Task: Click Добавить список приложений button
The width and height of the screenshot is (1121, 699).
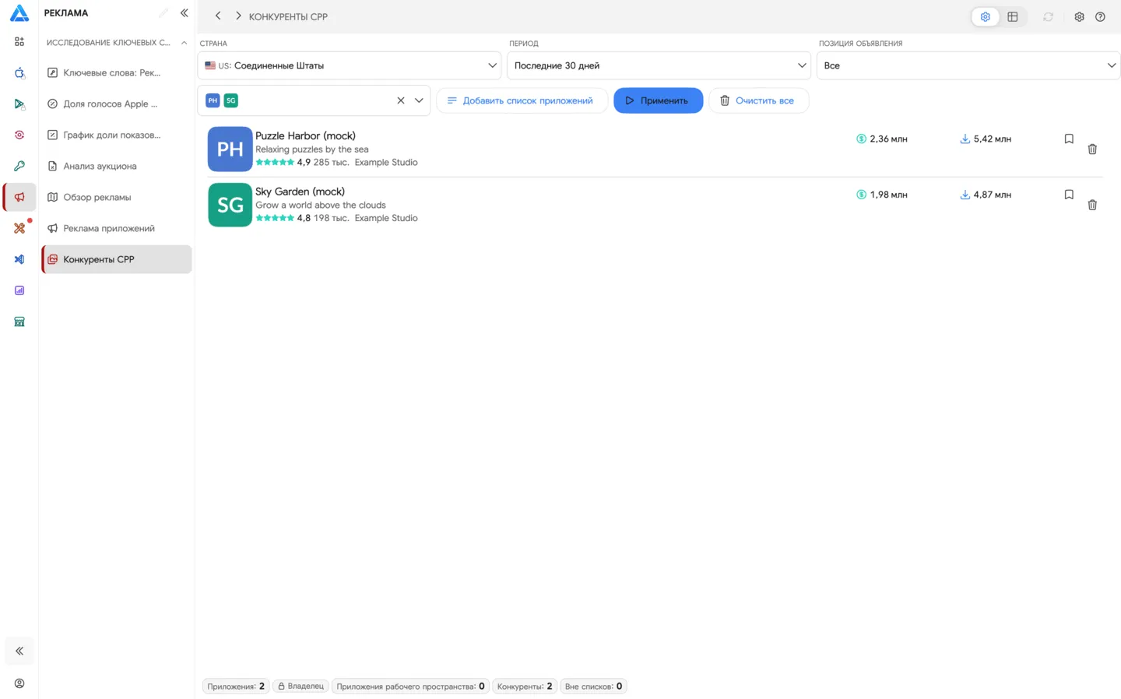Action: tap(522, 100)
